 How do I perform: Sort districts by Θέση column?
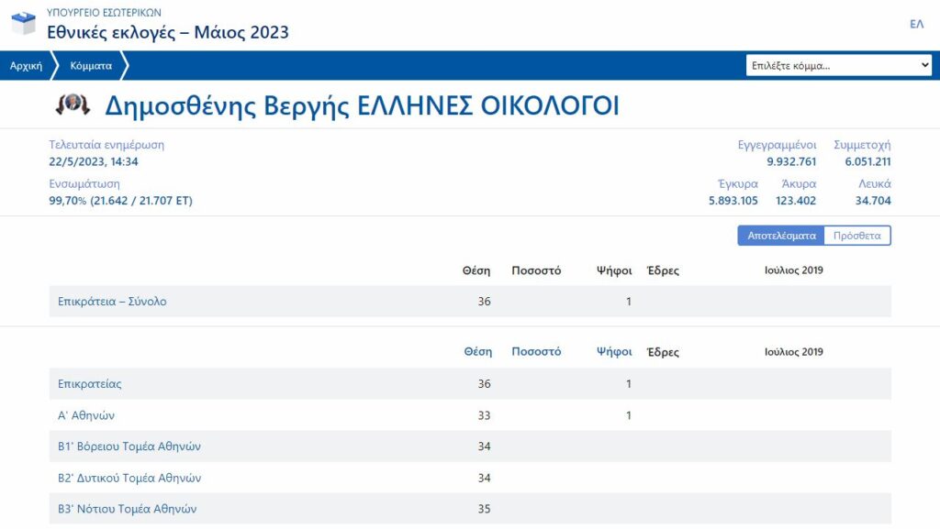point(477,351)
